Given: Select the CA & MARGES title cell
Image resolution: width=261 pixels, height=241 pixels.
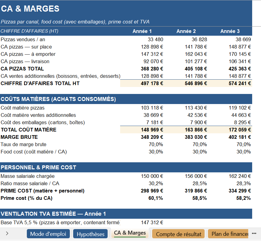Looking at the screenshot, I should pyautogui.click(x=30, y=9).
